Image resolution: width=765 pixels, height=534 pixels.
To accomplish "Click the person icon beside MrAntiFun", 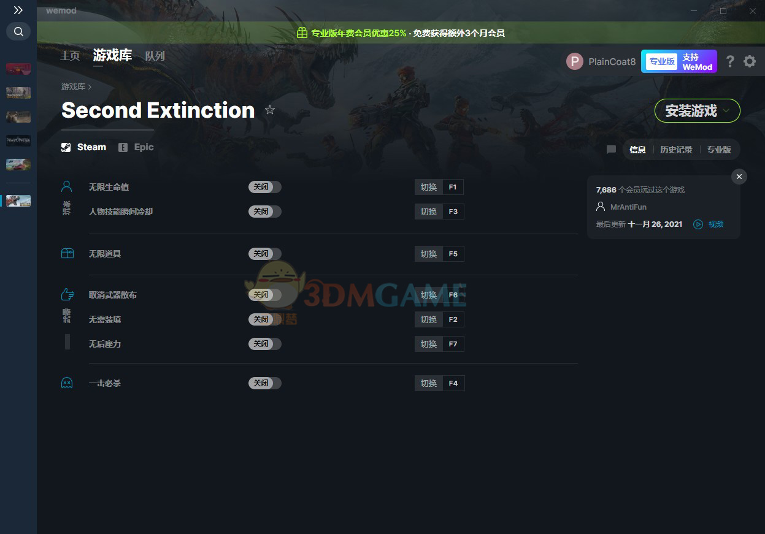I will tap(601, 207).
